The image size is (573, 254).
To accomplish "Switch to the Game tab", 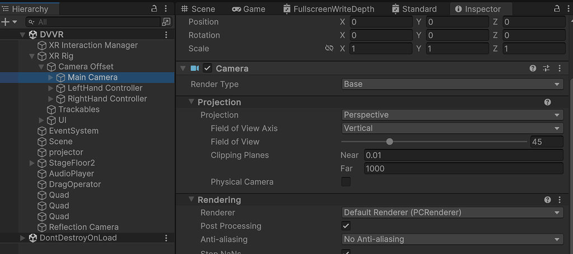I will point(248,9).
